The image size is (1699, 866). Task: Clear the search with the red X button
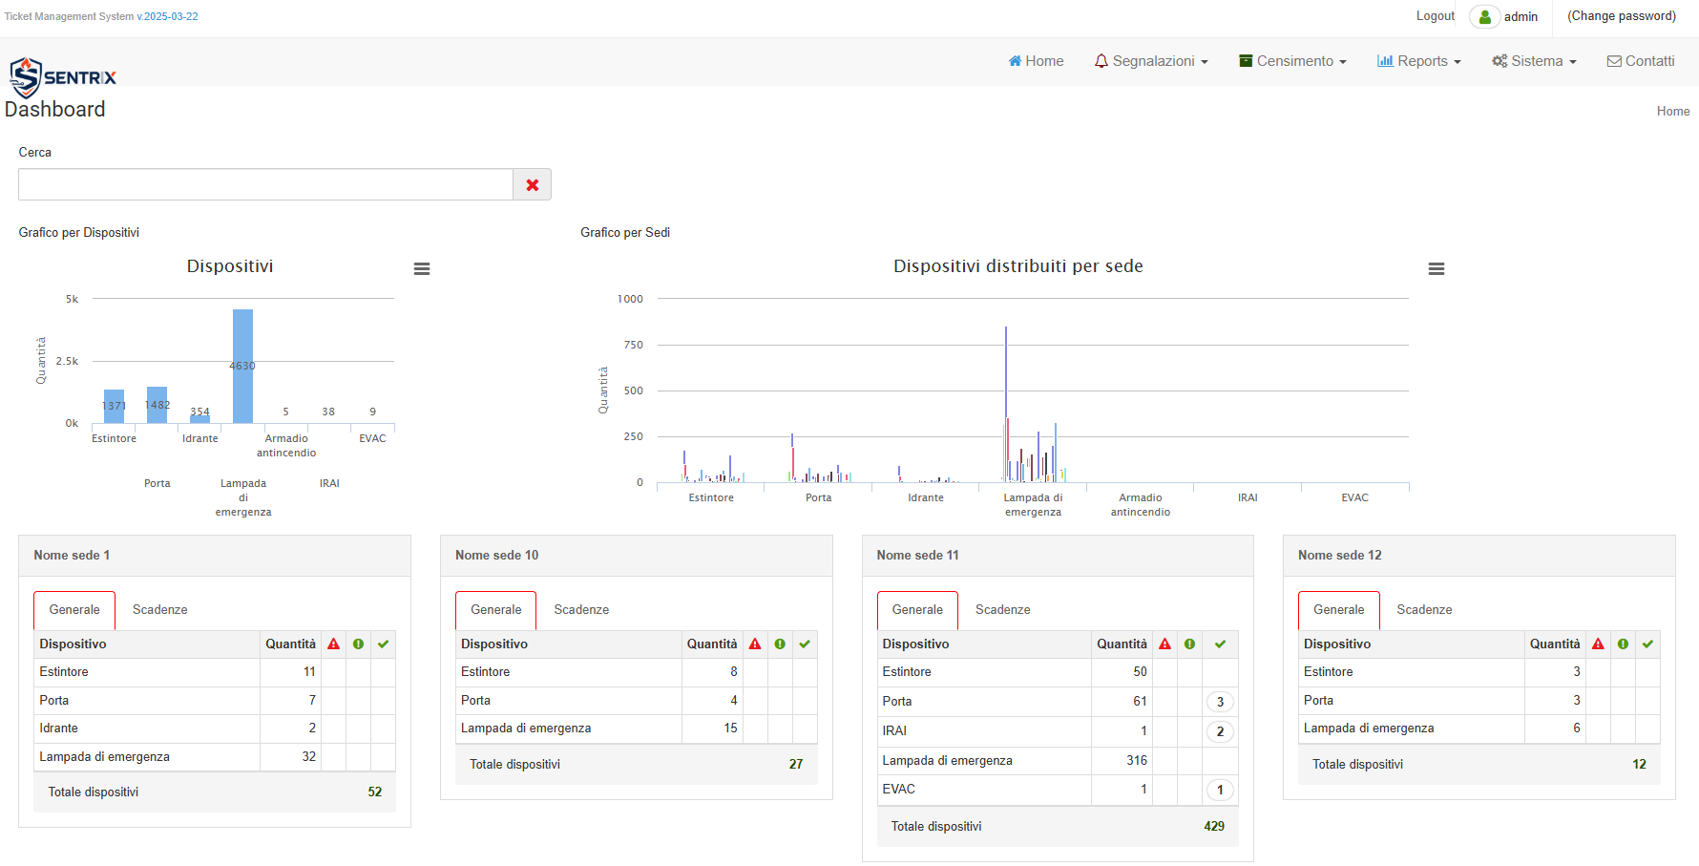pyautogui.click(x=533, y=184)
